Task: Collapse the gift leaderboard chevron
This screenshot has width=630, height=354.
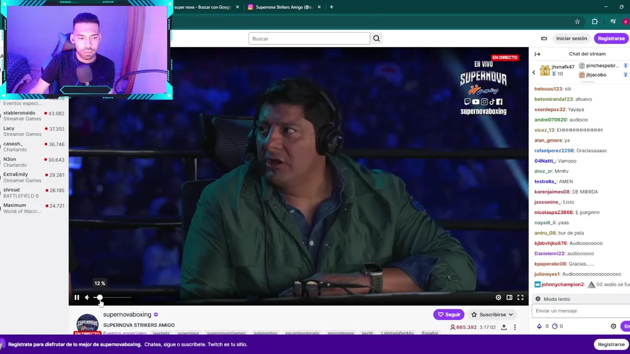Action: pos(534,72)
